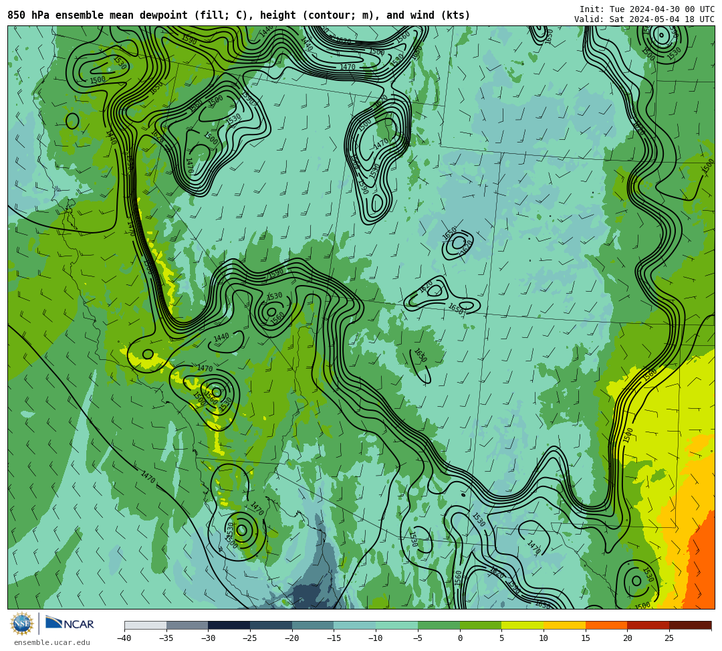Click the yellow 5 to 10 legend swatch
Viewport: 722px width, 651px height.
523,625
